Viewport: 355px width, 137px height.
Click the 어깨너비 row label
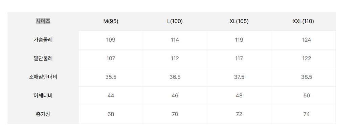(43, 95)
